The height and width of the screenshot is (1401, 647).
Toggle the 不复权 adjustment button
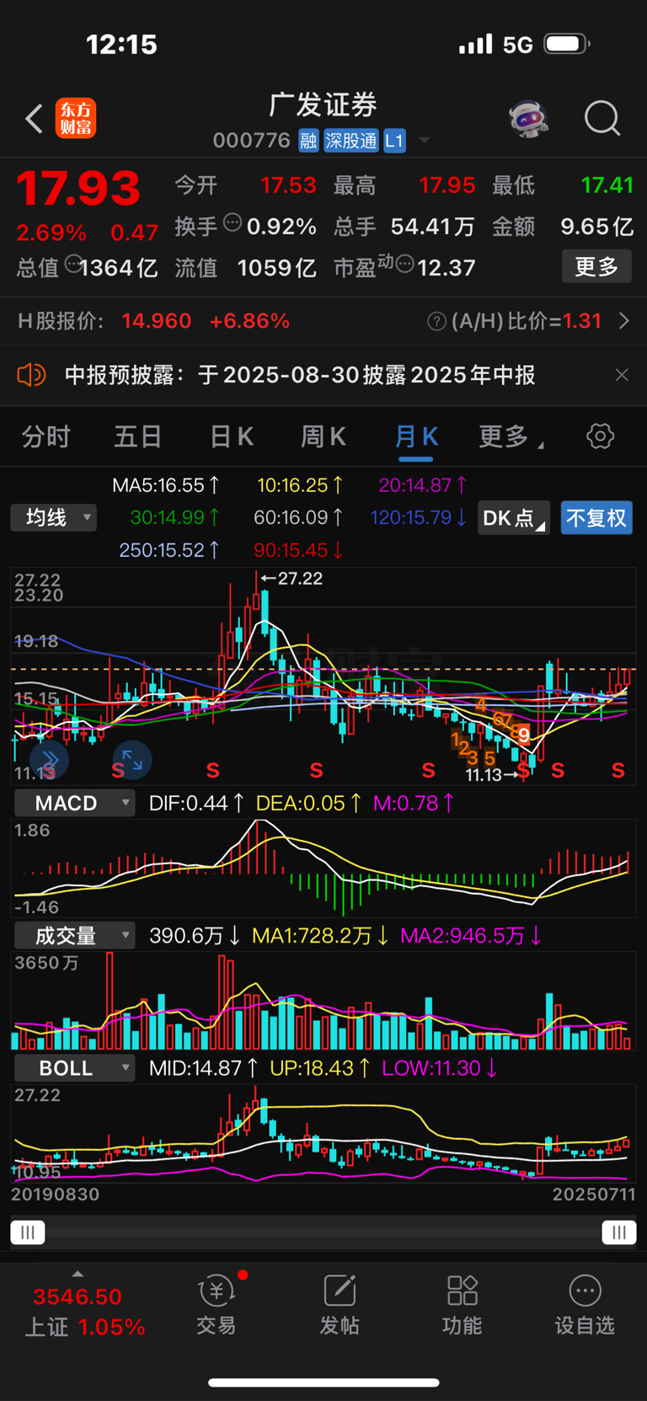(596, 518)
